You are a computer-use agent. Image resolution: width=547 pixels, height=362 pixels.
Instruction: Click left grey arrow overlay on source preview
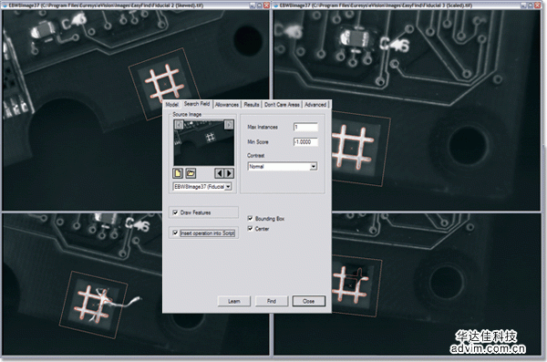pos(179,125)
